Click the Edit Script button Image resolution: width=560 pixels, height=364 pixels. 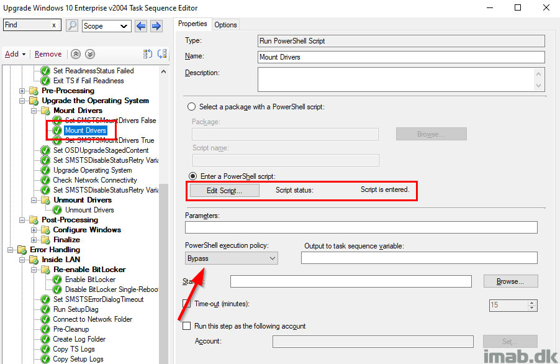pyautogui.click(x=224, y=191)
